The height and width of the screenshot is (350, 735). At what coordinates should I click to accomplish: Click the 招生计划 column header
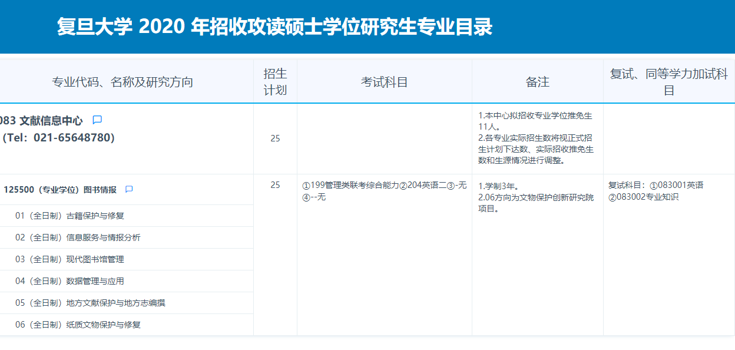[x=275, y=82]
